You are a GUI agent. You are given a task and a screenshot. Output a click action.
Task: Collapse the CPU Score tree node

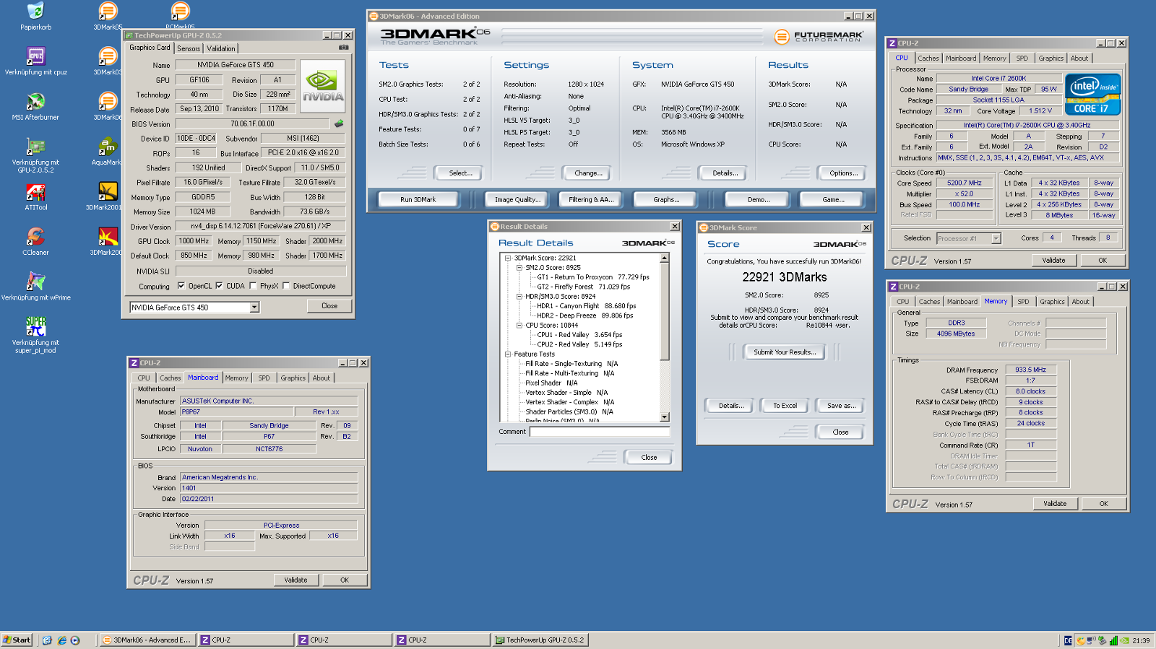click(519, 325)
